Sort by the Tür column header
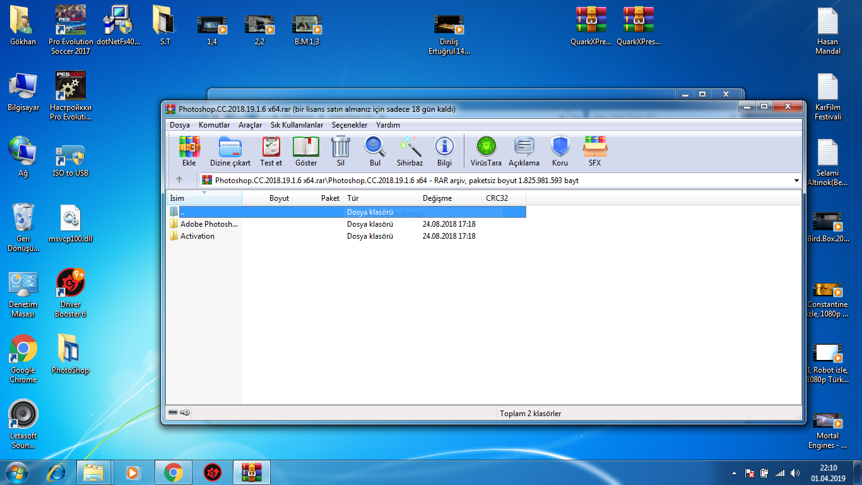The width and height of the screenshot is (862, 485). pyautogui.click(x=381, y=198)
